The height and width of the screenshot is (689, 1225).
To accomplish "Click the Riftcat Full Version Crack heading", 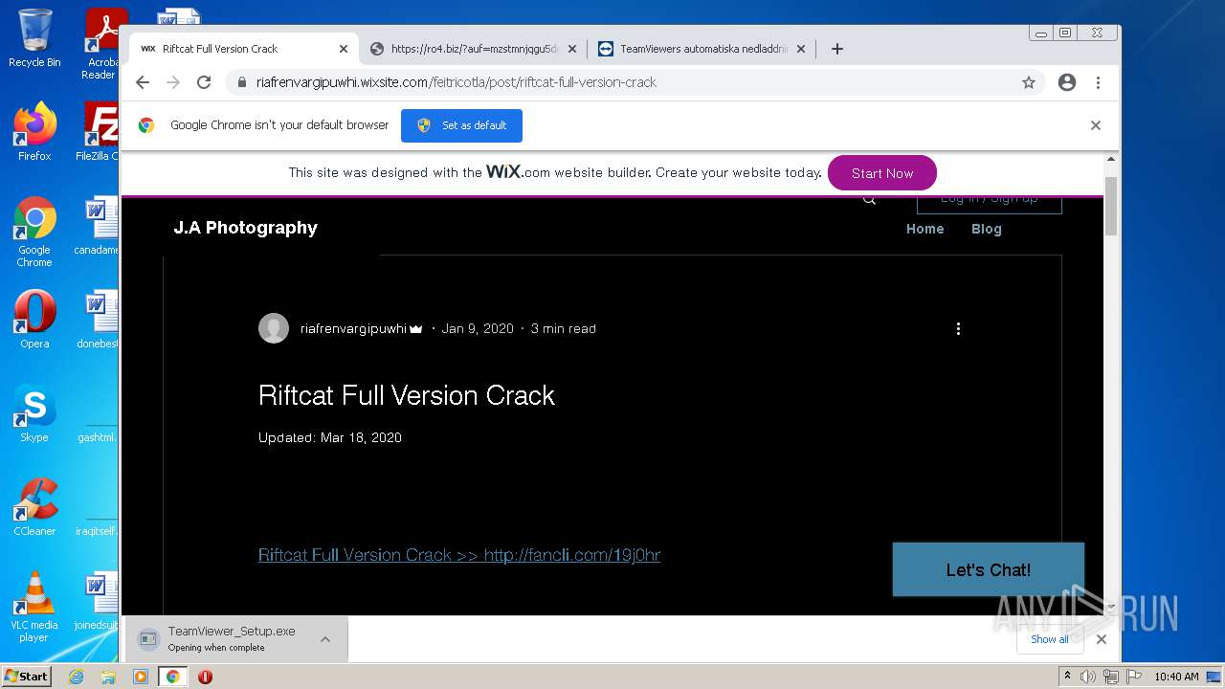I will (407, 395).
